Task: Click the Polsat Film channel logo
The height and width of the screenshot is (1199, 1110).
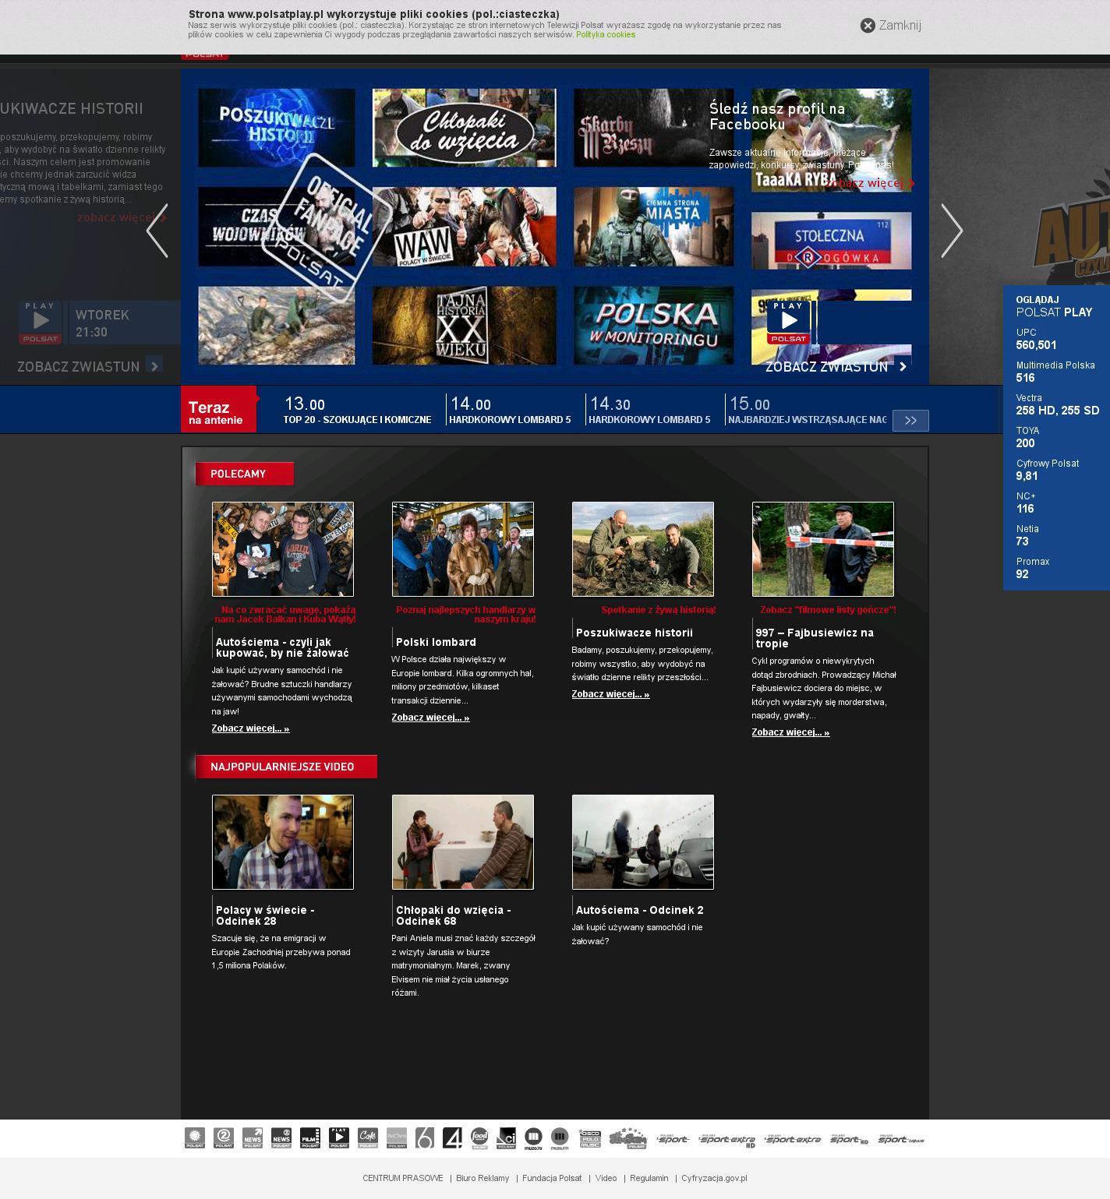Action: [309, 1137]
